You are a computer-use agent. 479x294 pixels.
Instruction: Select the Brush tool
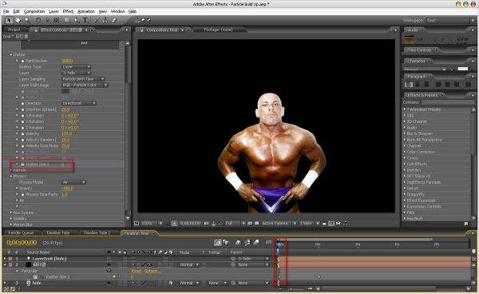pyautogui.click(x=96, y=20)
